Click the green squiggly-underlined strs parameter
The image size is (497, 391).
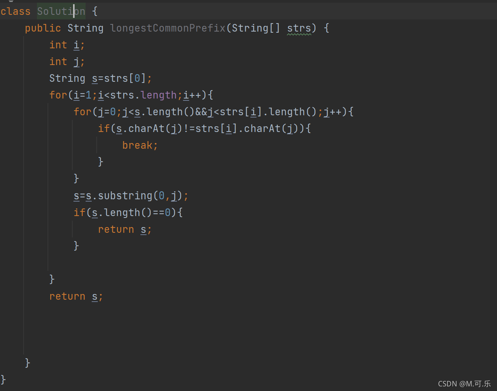pyautogui.click(x=299, y=28)
